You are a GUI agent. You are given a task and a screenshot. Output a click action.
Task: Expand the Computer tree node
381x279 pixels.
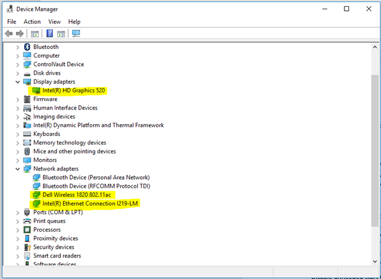pos(18,56)
